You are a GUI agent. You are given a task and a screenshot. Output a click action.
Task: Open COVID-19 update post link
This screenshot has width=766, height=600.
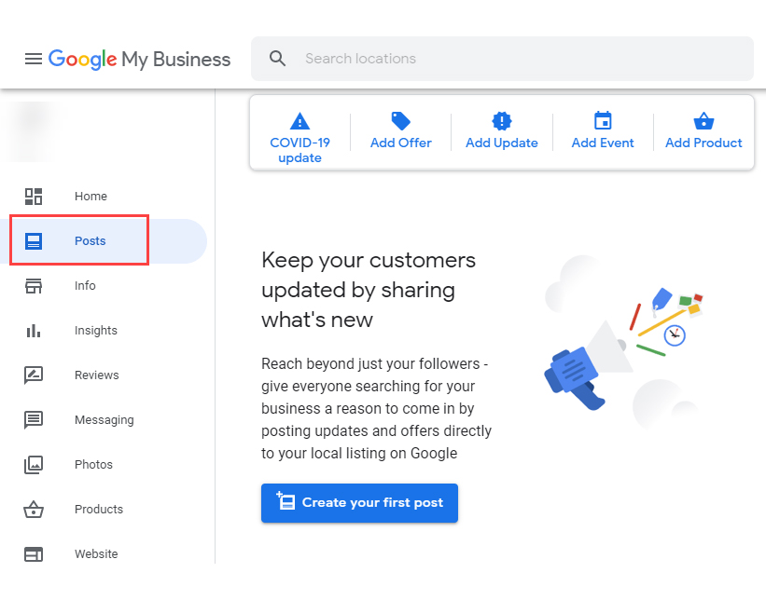[x=299, y=150]
